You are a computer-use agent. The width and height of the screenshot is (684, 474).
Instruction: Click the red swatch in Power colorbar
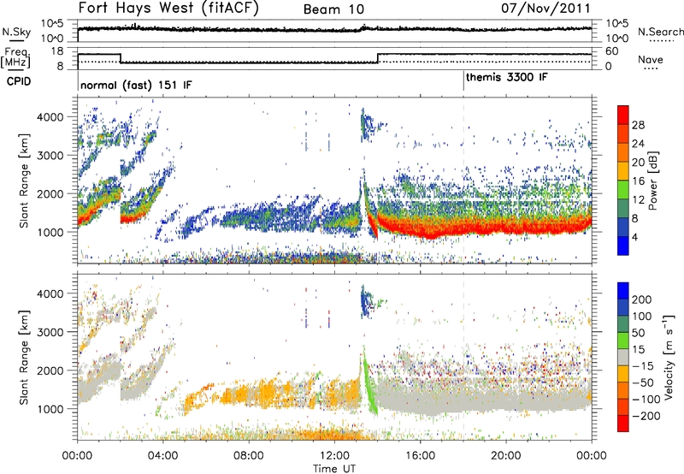(x=623, y=115)
